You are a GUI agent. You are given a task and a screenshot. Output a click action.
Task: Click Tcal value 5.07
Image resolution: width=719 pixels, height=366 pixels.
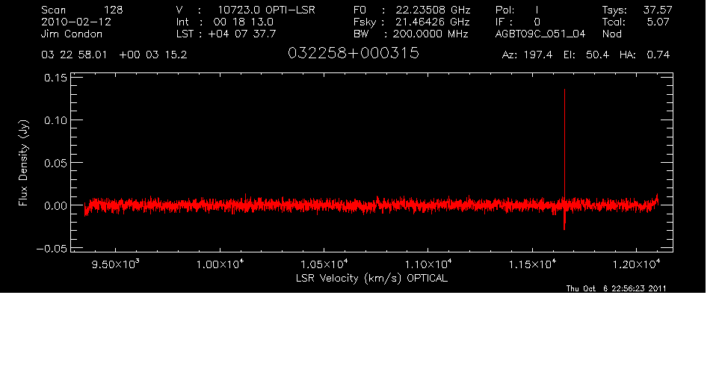(658, 22)
